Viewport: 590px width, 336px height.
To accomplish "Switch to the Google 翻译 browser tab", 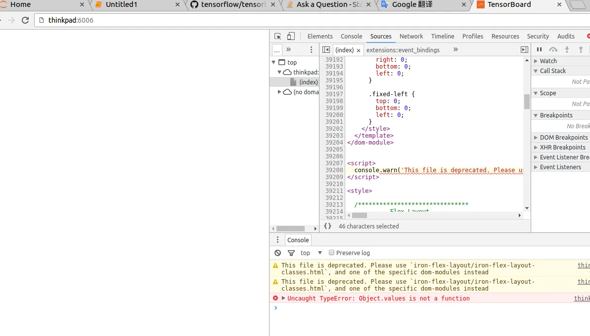I will (x=423, y=5).
